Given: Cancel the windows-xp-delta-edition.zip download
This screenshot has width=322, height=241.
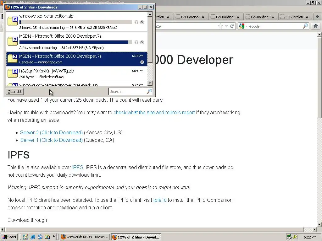Looking at the screenshot, I should tap(142, 22).
